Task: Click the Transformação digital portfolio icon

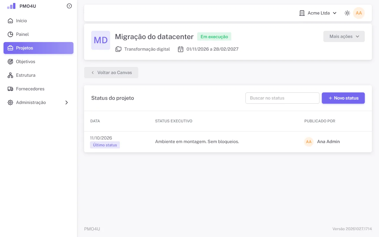Action: [x=118, y=49]
